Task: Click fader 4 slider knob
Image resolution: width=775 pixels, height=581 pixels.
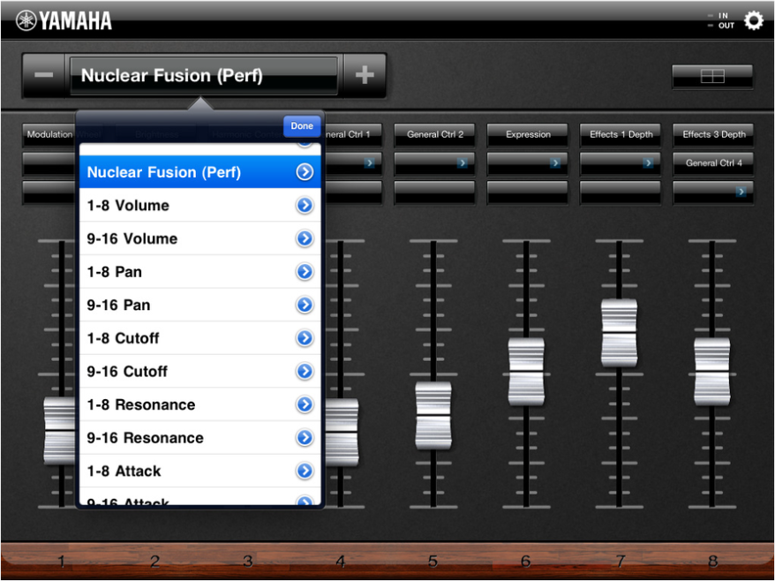Action: coord(342,433)
